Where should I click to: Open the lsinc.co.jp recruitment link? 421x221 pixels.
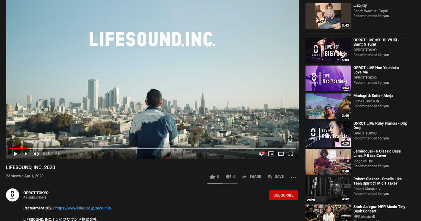click(83, 208)
